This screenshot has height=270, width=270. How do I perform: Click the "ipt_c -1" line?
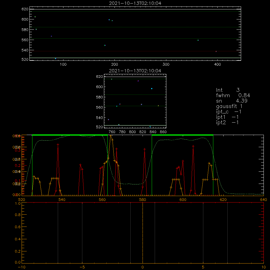click(229, 112)
